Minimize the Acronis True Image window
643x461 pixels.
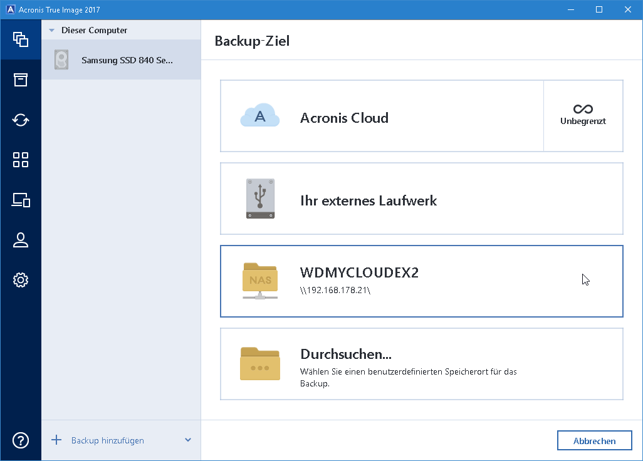click(571, 9)
